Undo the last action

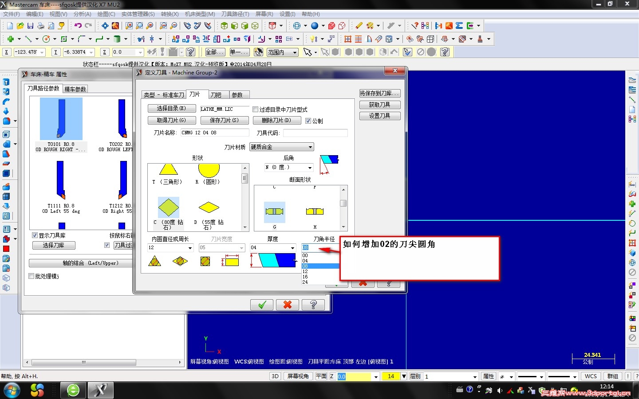(78, 26)
